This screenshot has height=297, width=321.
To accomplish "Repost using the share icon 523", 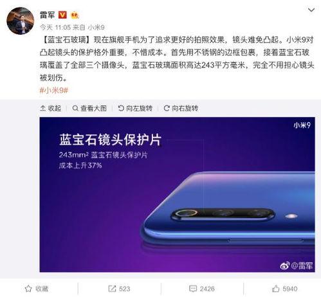I will [x=119, y=289].
